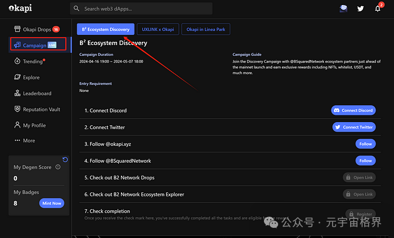Click '3. Follow @okapi.xyz' task text

[108, 144]
